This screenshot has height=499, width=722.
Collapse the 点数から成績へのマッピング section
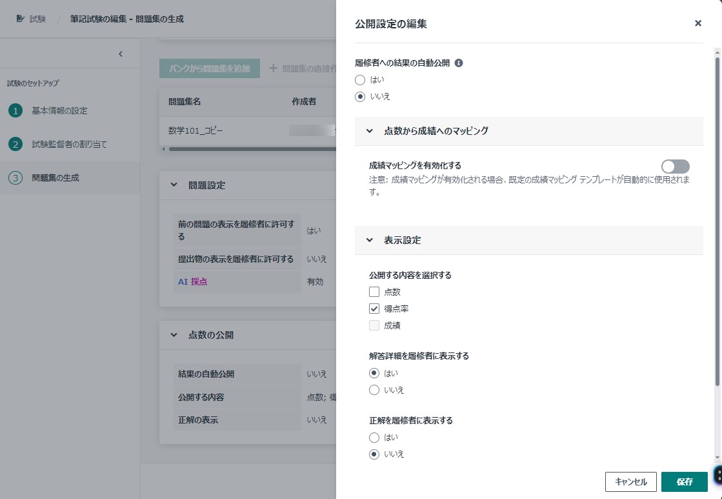(369, 130)
